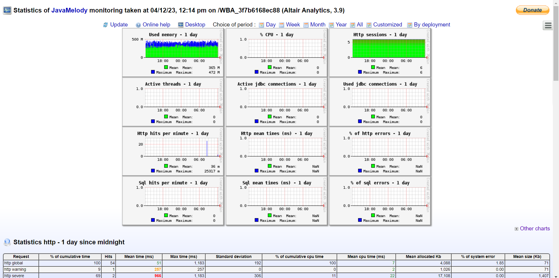Click the Desktop monitor icon
Image resolution: width=559 pixels, height=278 pixels.
[x=181, y=25]
